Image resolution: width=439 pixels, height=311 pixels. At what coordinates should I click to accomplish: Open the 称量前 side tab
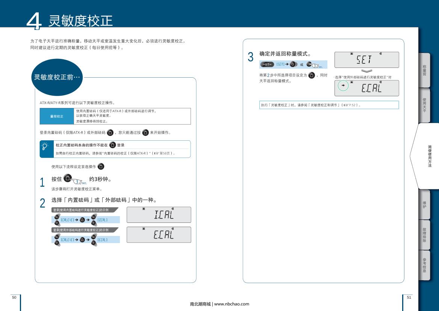(424, 70)
